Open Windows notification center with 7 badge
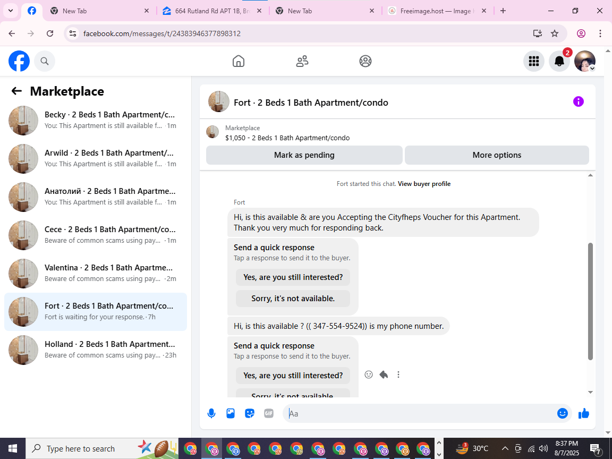The image size is (612, 459). click(x=595, y=449)
